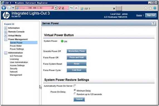Select the Minimum Delay radio option

[x=75, y=90]
